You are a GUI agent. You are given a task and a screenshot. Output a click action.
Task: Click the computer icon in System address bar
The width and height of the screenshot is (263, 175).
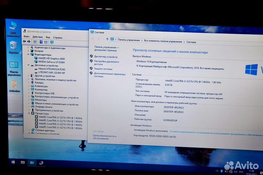(112, 39)
